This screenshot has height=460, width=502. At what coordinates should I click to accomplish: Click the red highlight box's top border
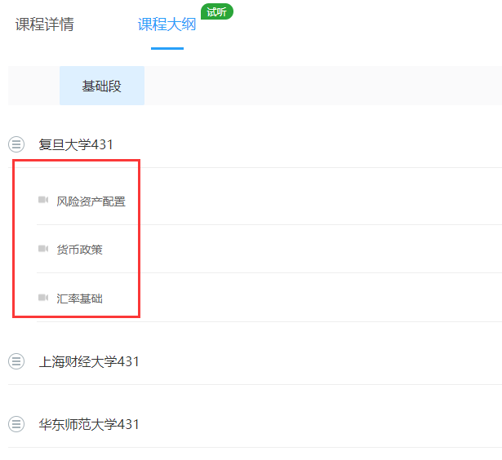76,160
